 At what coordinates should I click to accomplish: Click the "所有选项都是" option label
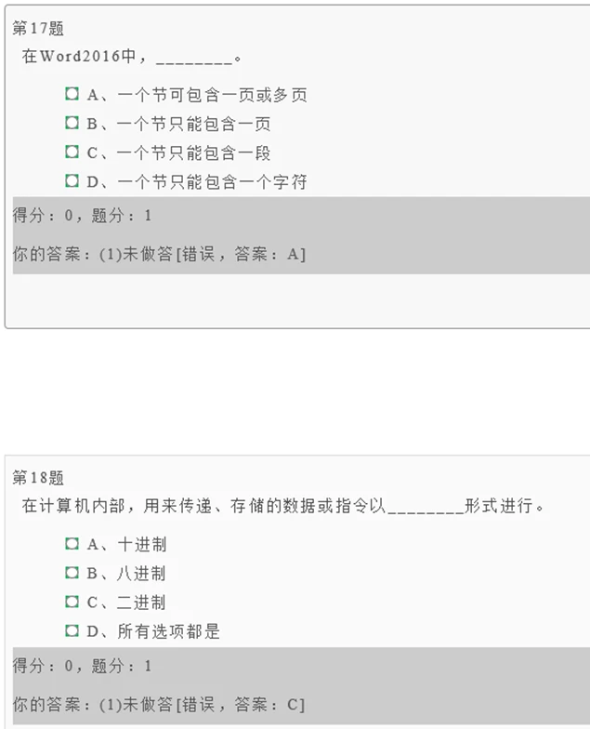(x=168, y=632)
